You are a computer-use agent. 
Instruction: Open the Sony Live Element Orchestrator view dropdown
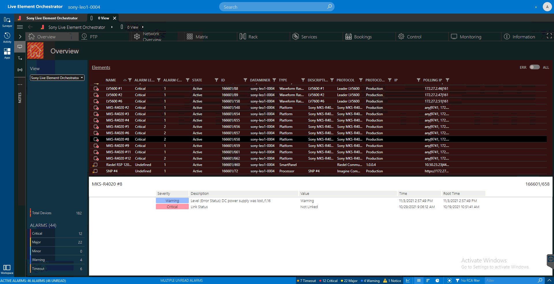[x=57, y=78]
